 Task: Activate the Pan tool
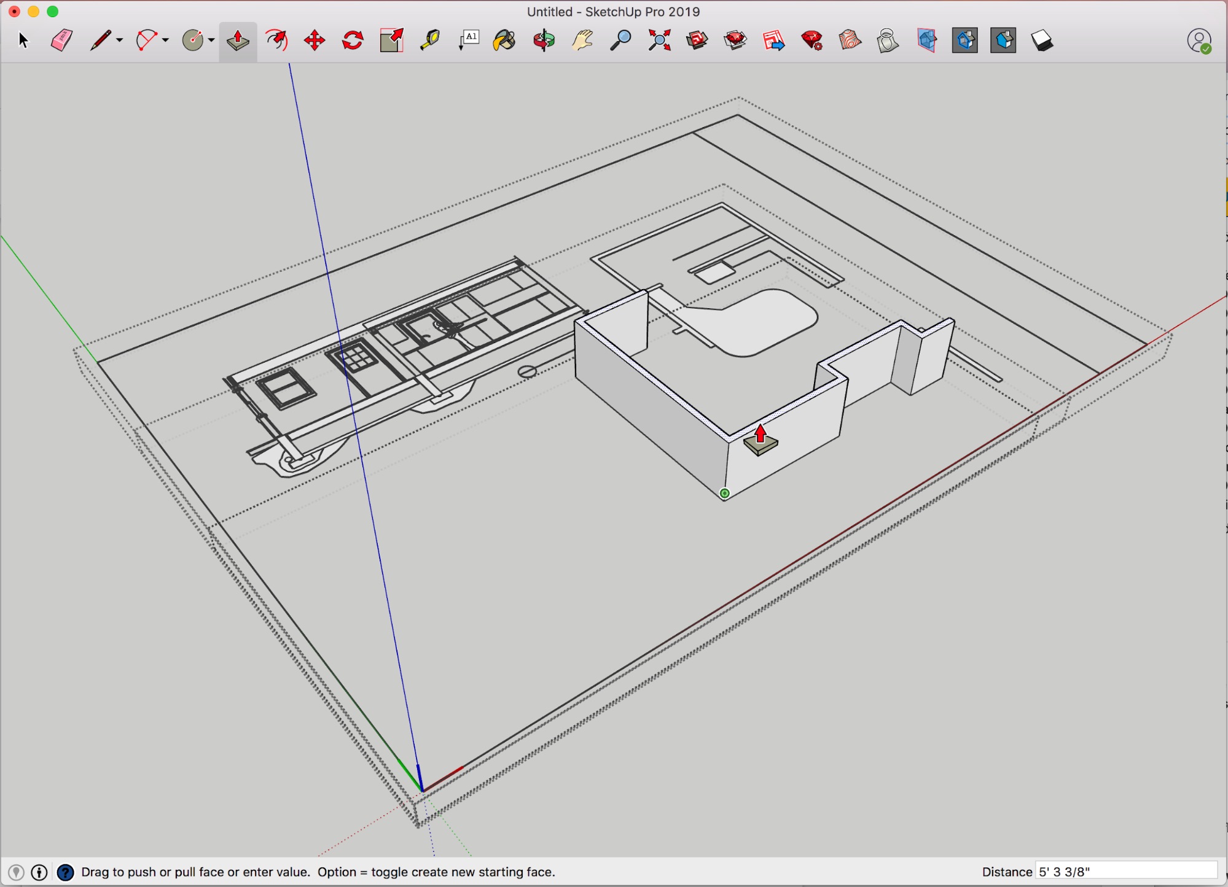582,40
